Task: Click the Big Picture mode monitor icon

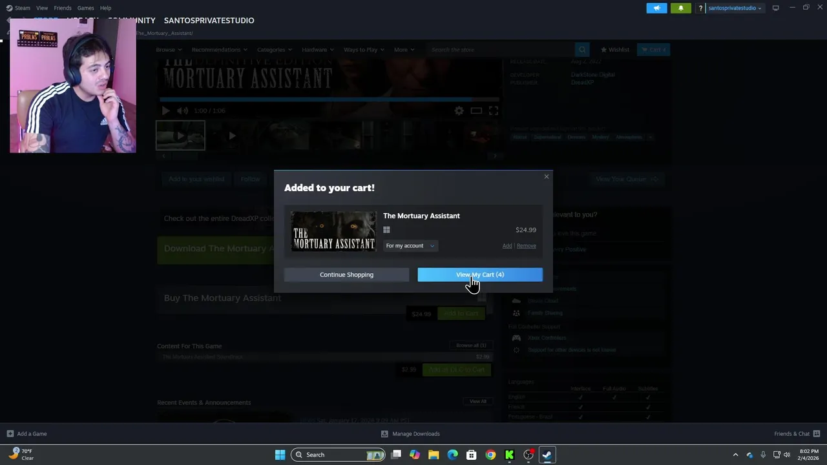Action: pyautogui.click(x=775, y=8)
